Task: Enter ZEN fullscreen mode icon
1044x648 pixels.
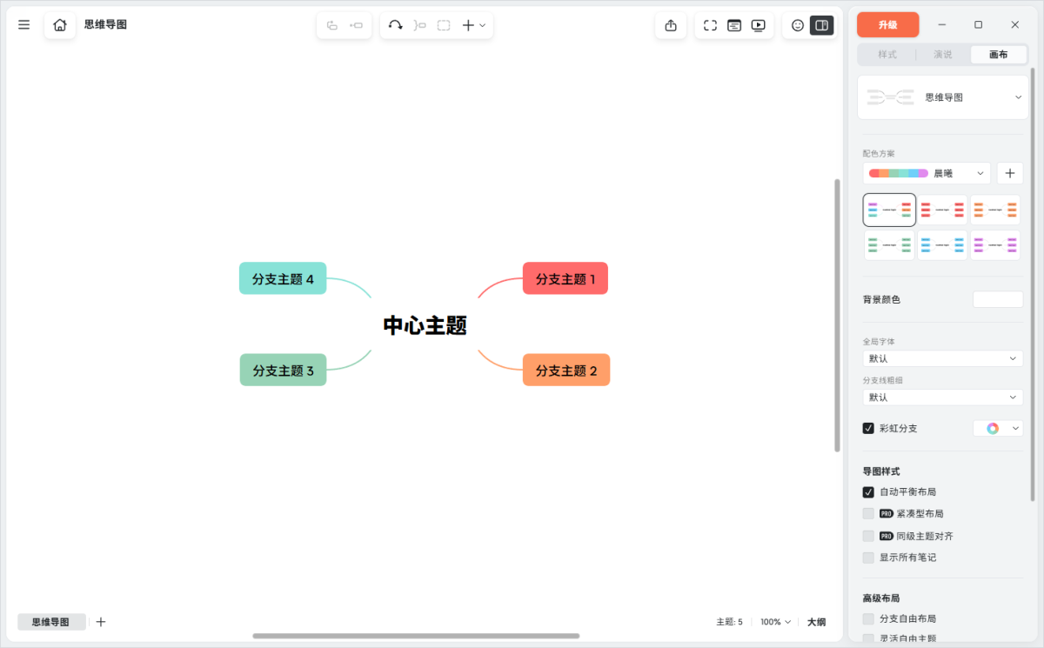Action: (x=710, y=25)
